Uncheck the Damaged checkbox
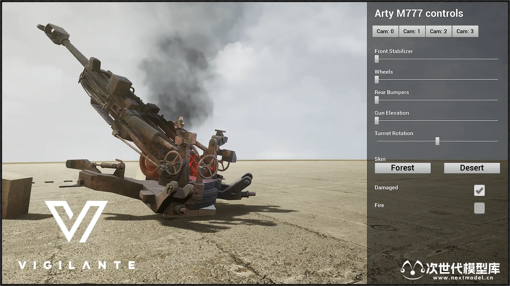Screen dimensions: 510x286 479,190
